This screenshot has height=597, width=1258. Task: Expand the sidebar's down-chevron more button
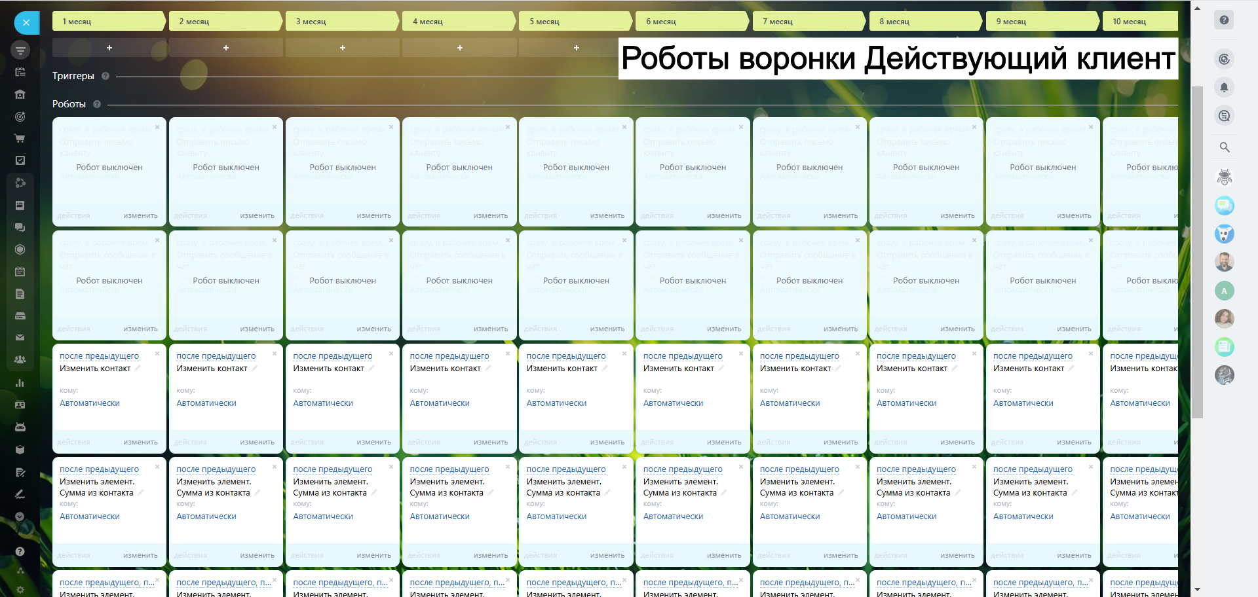tap(20, 516)
